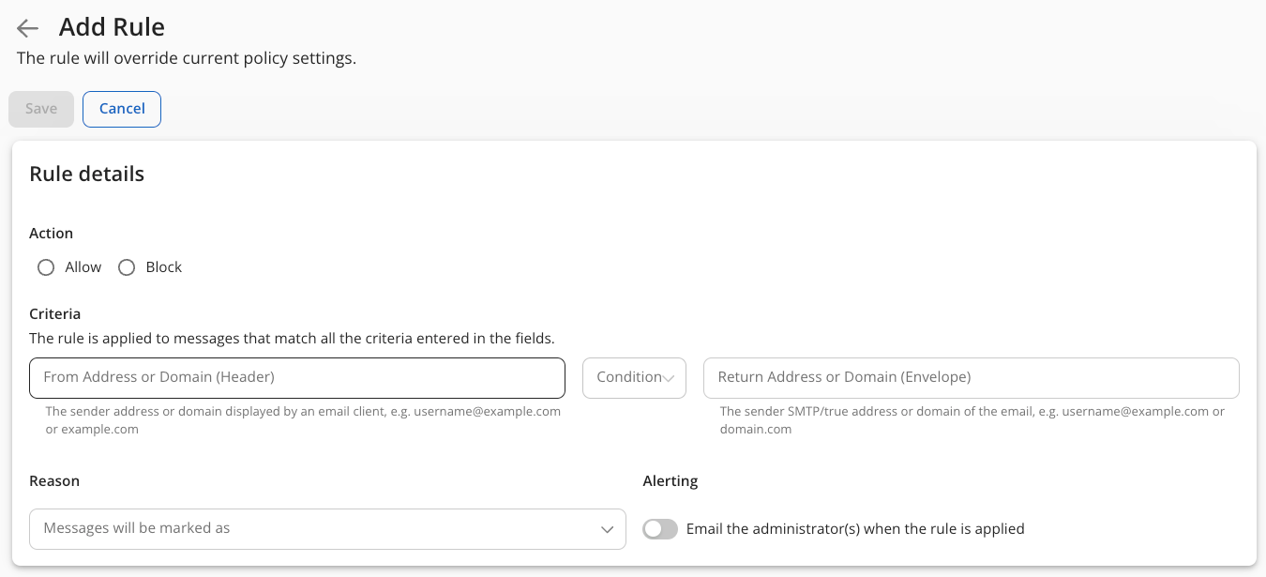Viewport: 1266px width, 577px height.
Task: Click the back arrow beside Add Rule
Action: tap(28, 28)
